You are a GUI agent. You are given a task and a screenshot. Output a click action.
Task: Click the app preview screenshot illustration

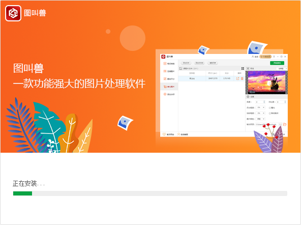[224, 96]
